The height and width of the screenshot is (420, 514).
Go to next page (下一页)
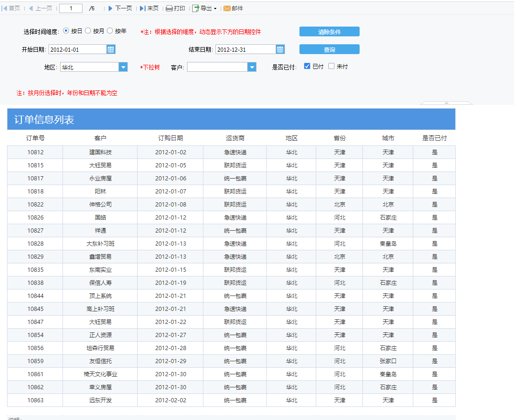[x=120, y=8]
